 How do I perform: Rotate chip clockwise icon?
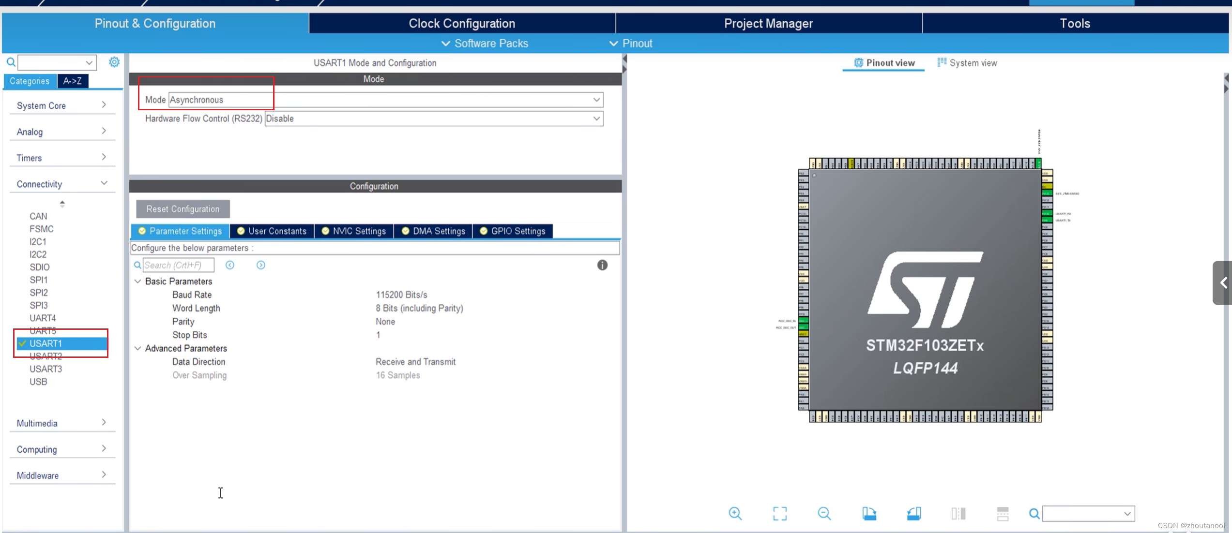point(869,513)
